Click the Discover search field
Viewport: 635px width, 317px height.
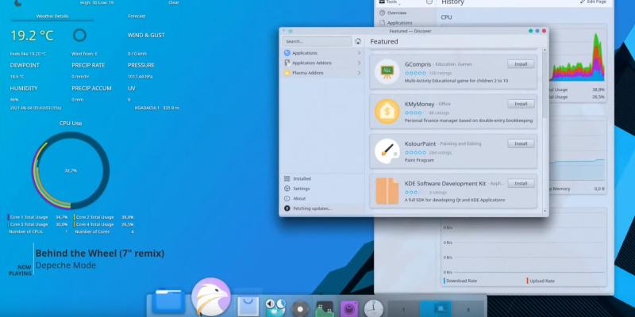tap(317, 41)
